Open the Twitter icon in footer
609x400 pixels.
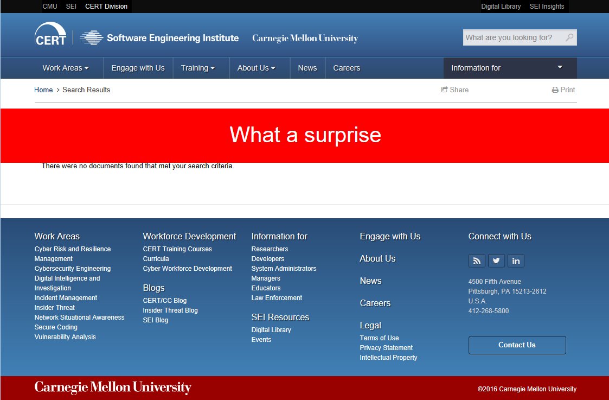pyautogui.click(x=496, y=261)
